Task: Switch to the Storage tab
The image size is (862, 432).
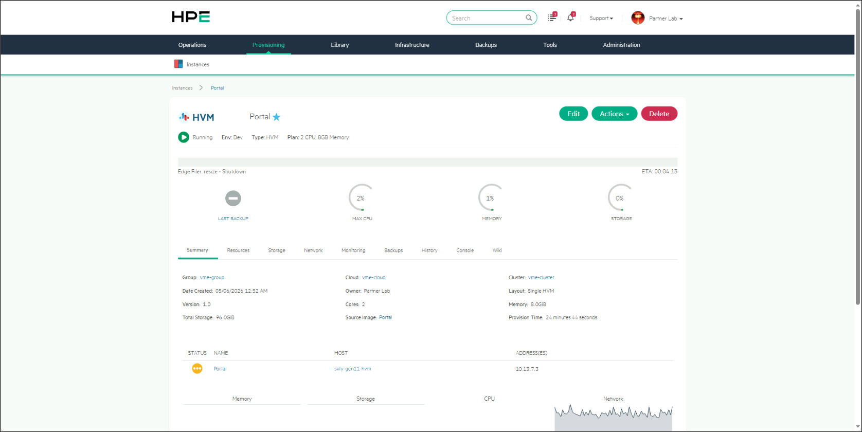Action: (x=277, y=250)
